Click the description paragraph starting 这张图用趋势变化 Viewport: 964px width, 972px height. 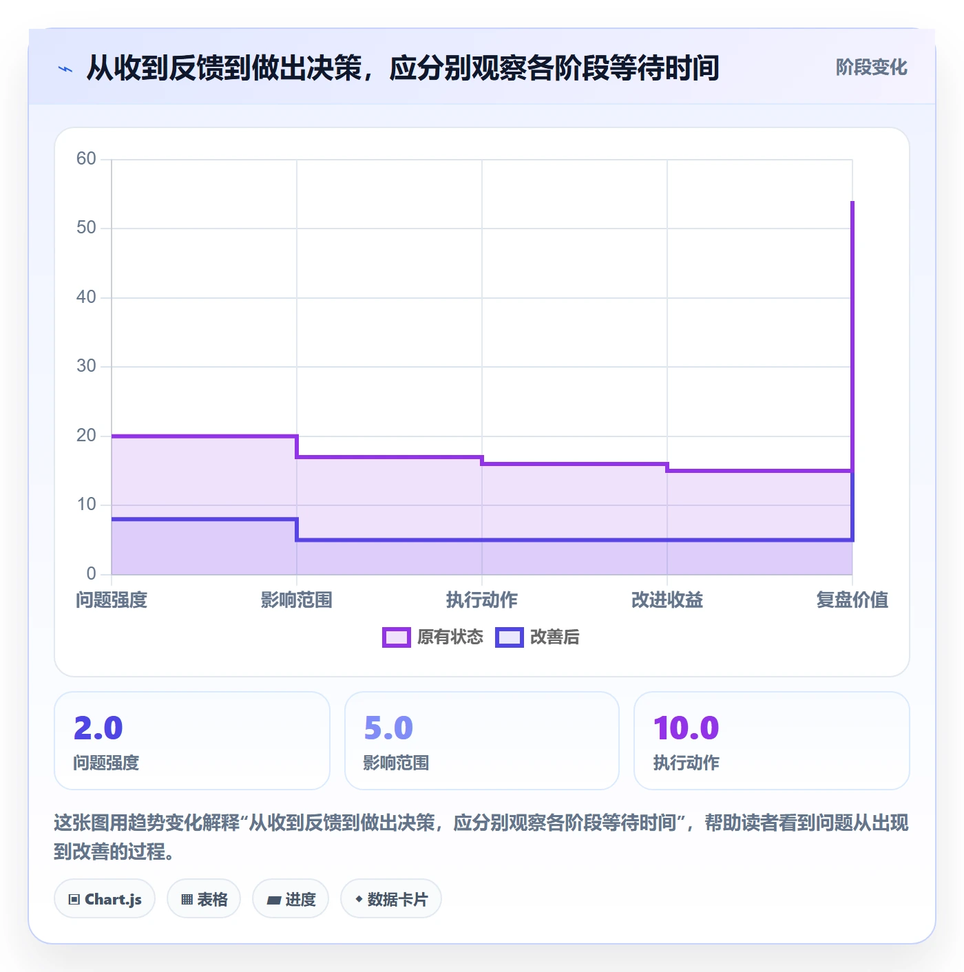tap(481, 837)
